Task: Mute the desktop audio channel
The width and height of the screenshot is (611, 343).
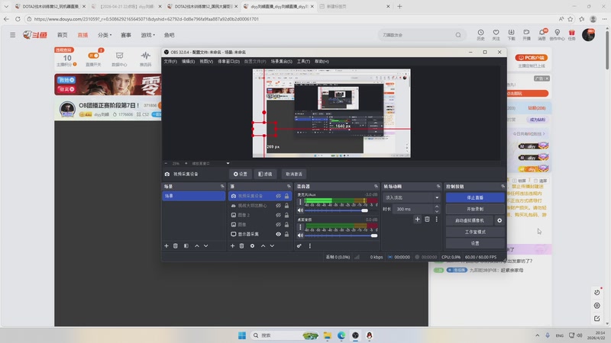Action: [300, 236]
